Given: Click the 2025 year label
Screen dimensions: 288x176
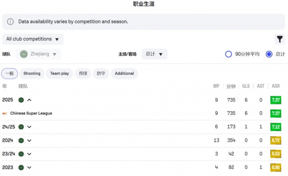Looking at the screenshot, I should click(x=8, y=100).
